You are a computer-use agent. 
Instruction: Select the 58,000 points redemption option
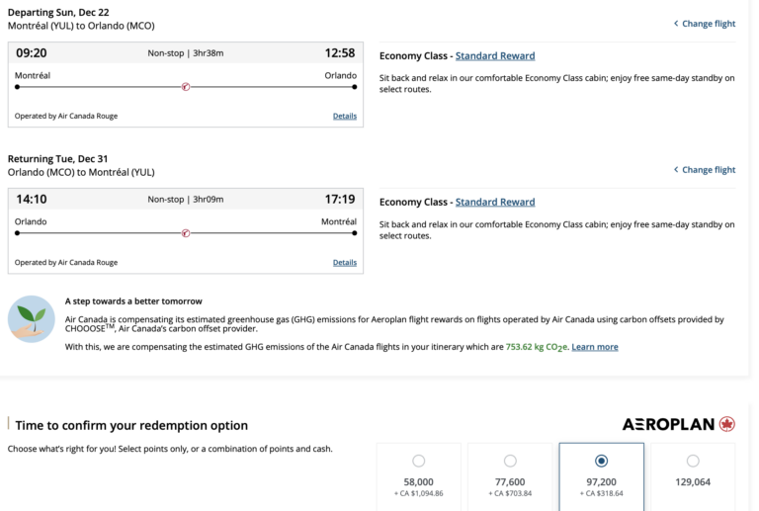click(418, 461)
